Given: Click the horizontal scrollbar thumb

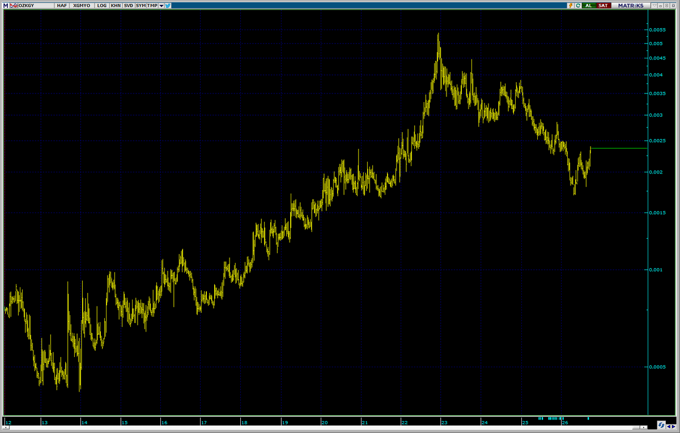Looking at the screenshot, I should (636, 427).
